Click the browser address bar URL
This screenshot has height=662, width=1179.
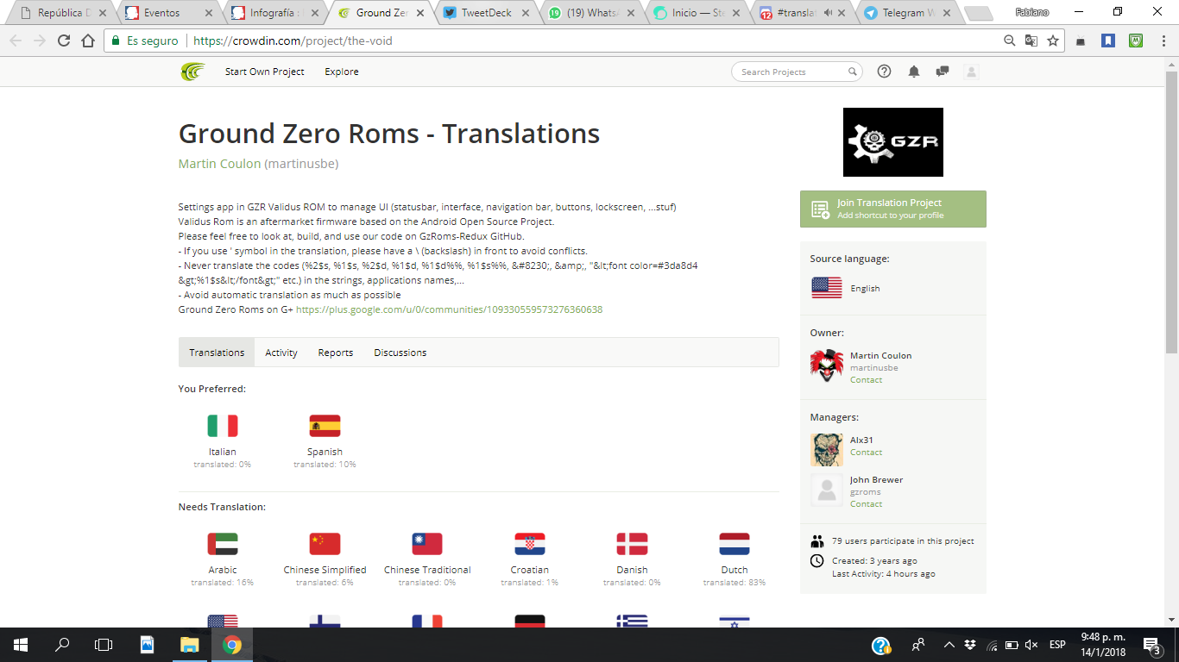point(293,41)
